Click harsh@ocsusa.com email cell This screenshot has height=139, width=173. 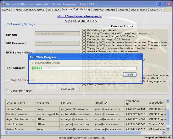point(109,114)
